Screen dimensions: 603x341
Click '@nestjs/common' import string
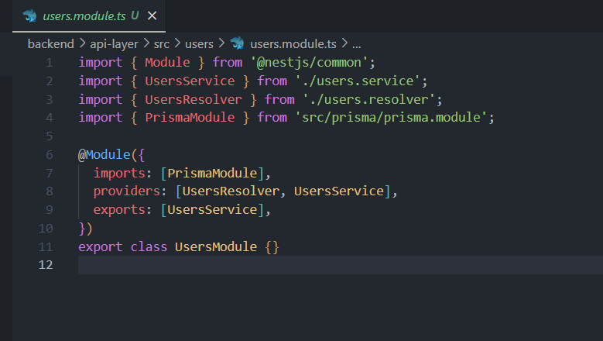point(309,62)
